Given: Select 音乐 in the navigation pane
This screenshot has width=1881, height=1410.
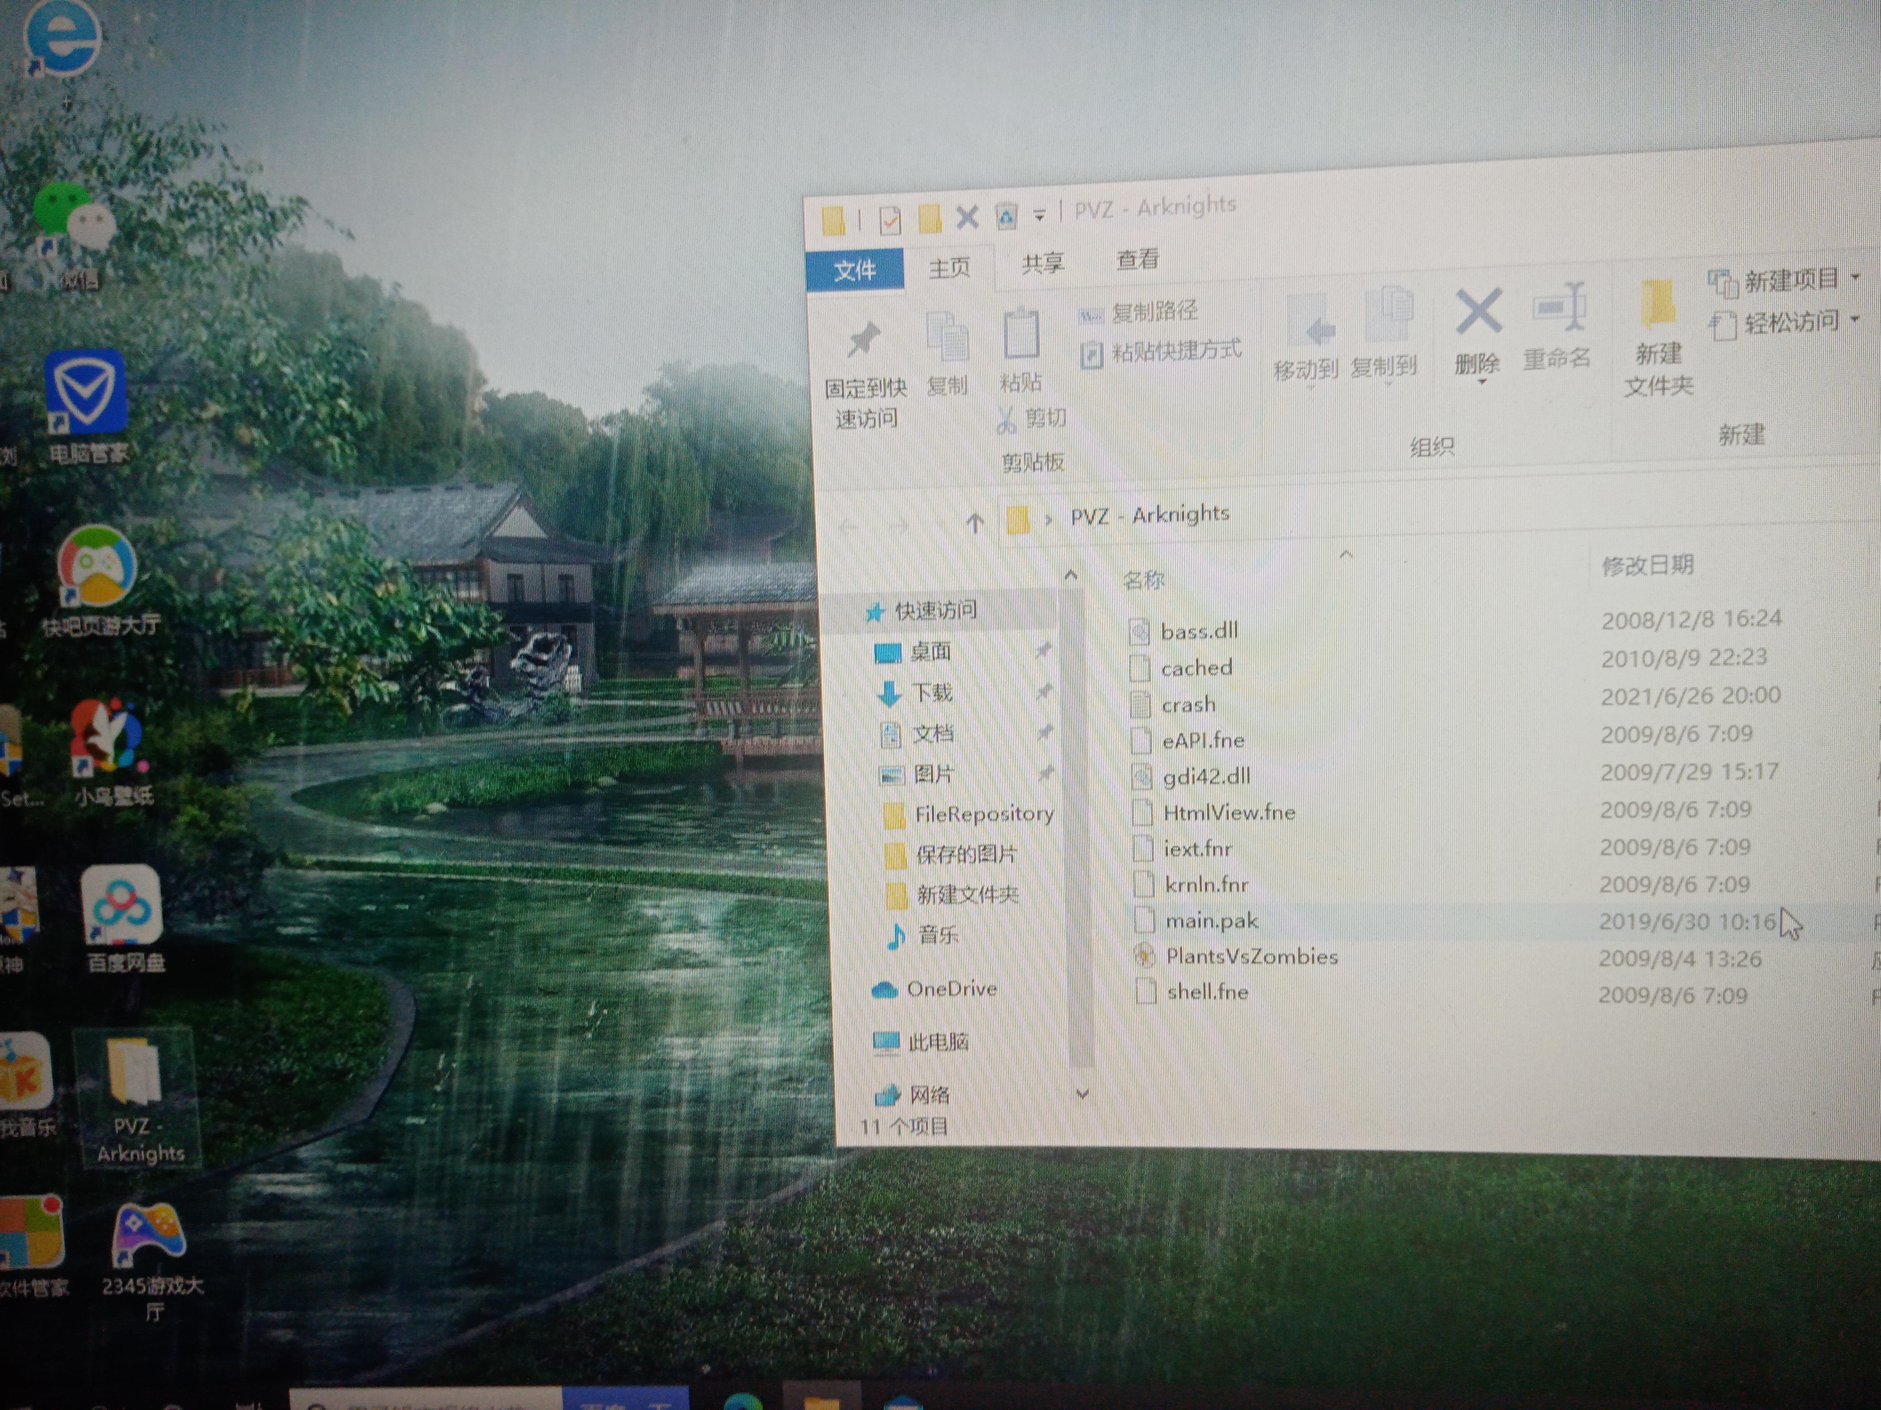Looking at the screenshot, I should click(923, 935).
